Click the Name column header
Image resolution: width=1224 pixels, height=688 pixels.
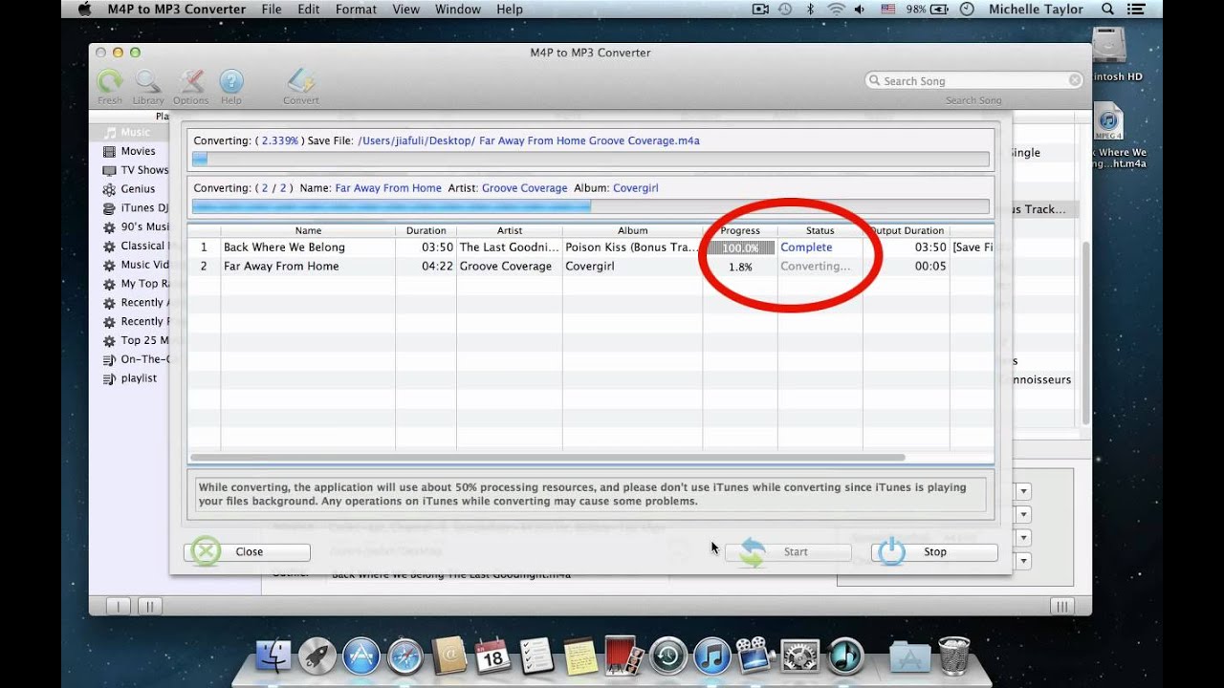308,230
